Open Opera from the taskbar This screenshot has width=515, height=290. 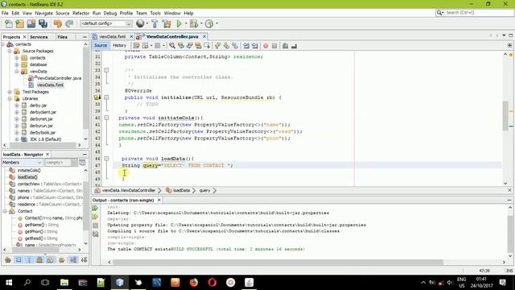click(212, 283)
